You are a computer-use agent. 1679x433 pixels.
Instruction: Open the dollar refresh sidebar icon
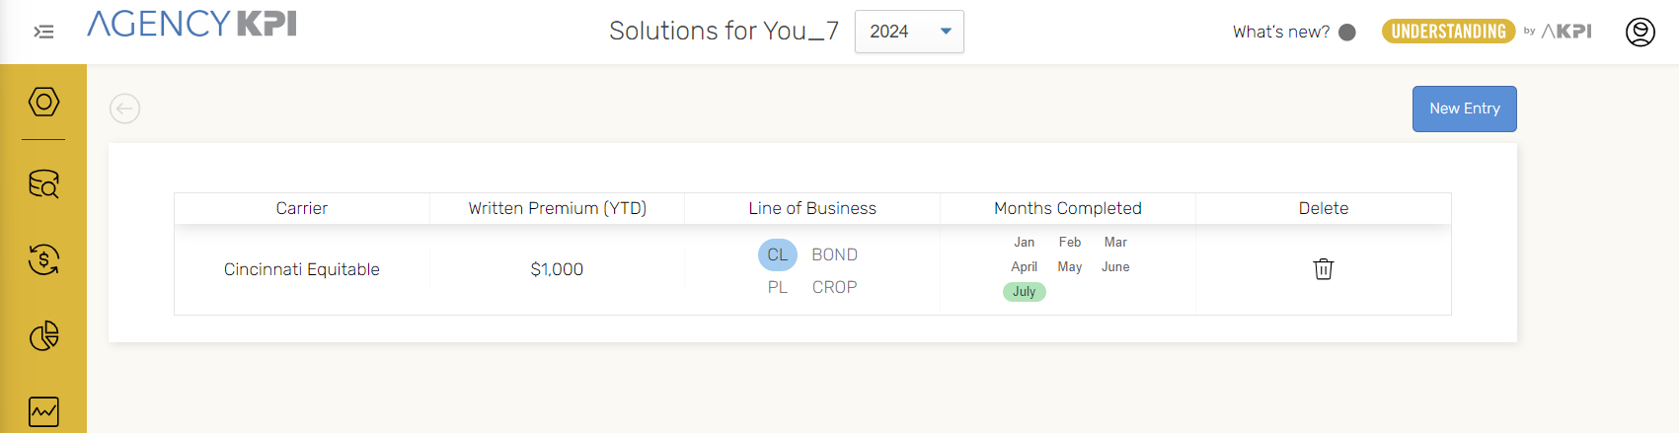(43, 259)
